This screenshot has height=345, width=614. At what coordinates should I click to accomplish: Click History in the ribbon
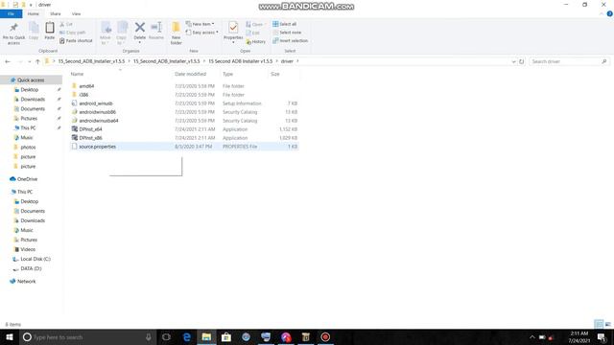click(256, 41)
